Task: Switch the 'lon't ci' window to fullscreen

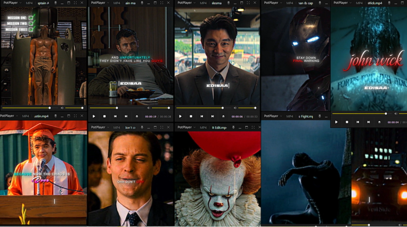Action: (x=162, y=127)
